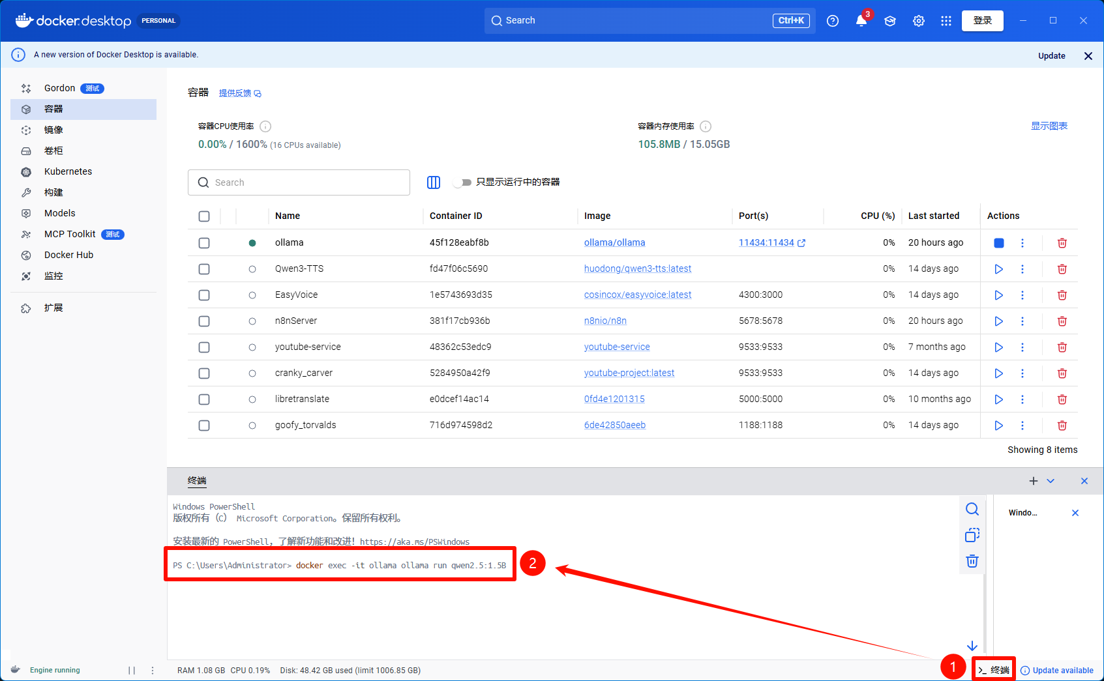Toggle show only running containers

[x=463, y=182]
